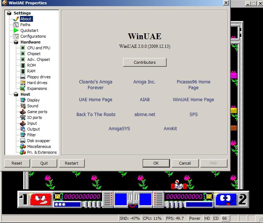
Task: Click the Quit button
Action: point(44,163)
